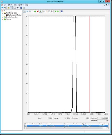Click the 14:37:45 time axis label
The image size is (112, 135).
click(75, 114)
